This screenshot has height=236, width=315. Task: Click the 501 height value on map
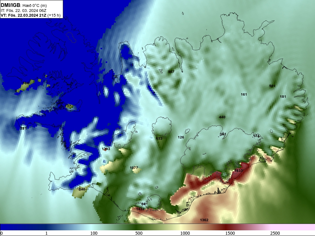coord(272,86)
